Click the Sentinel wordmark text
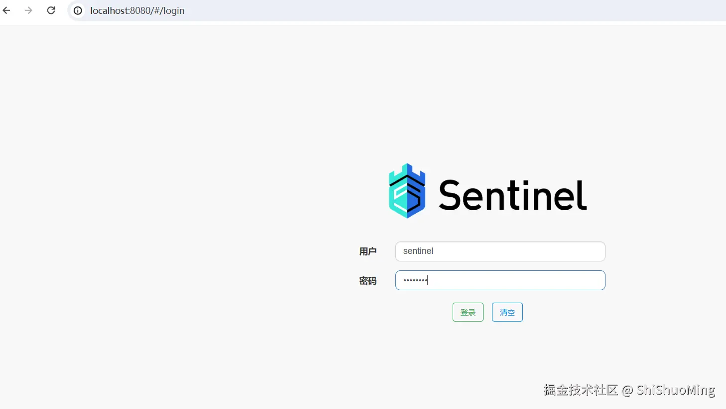The width and height of the screenshot is (726, 409). tap(512, 195)
